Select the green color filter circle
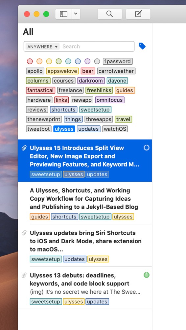Image resolution: width=186 pixels, height=330 pixels. (x=59, y=61)
